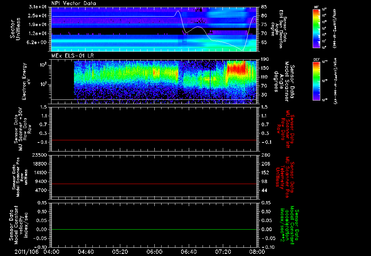Viewport: 371px width, 256px height.
Task: Click the "98" telemetry tick value
Action: (264, 182)
